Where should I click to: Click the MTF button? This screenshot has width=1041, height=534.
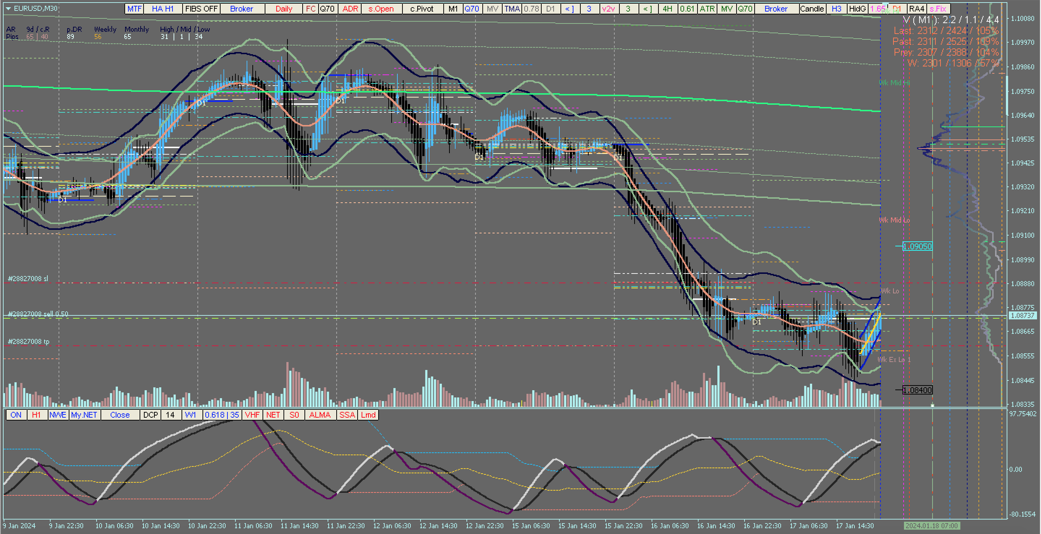[134, 9]
